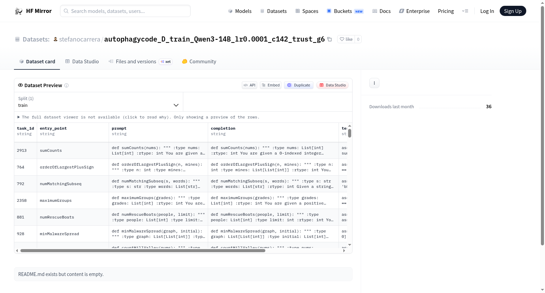This screenshot has width=545, height=293.
Task: Select the orderOfLargestPlusSign entry_point cell
Action: tap(73, 167)
